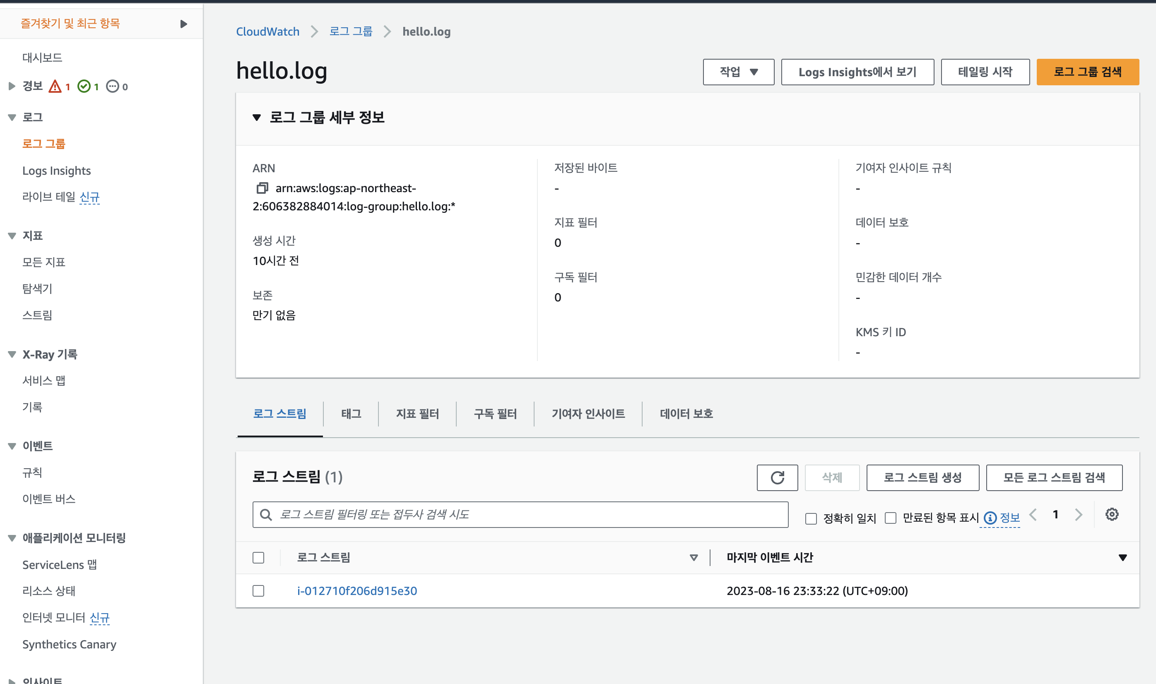Open 모든 지표 in sidebar
This screenshot has width=1156, height=684.
(x=44, y=262)
